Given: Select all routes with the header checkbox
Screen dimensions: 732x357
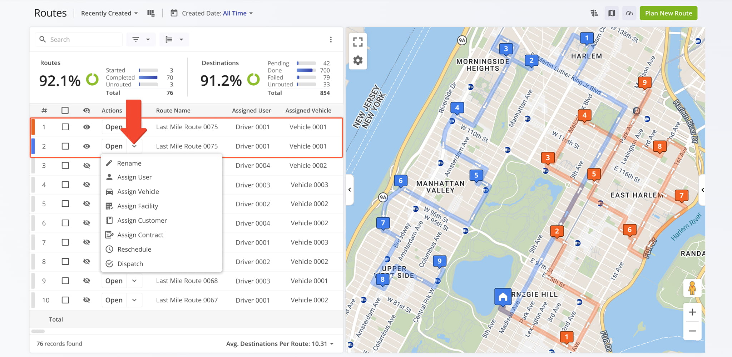Looking at the screenshot, I should (x=65, y=110).
